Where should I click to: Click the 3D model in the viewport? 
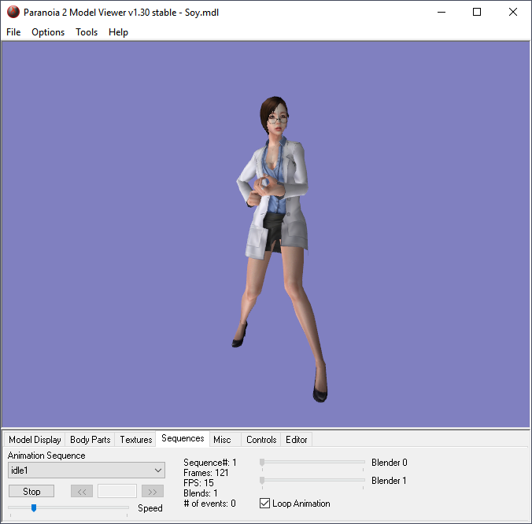[279, 249]
